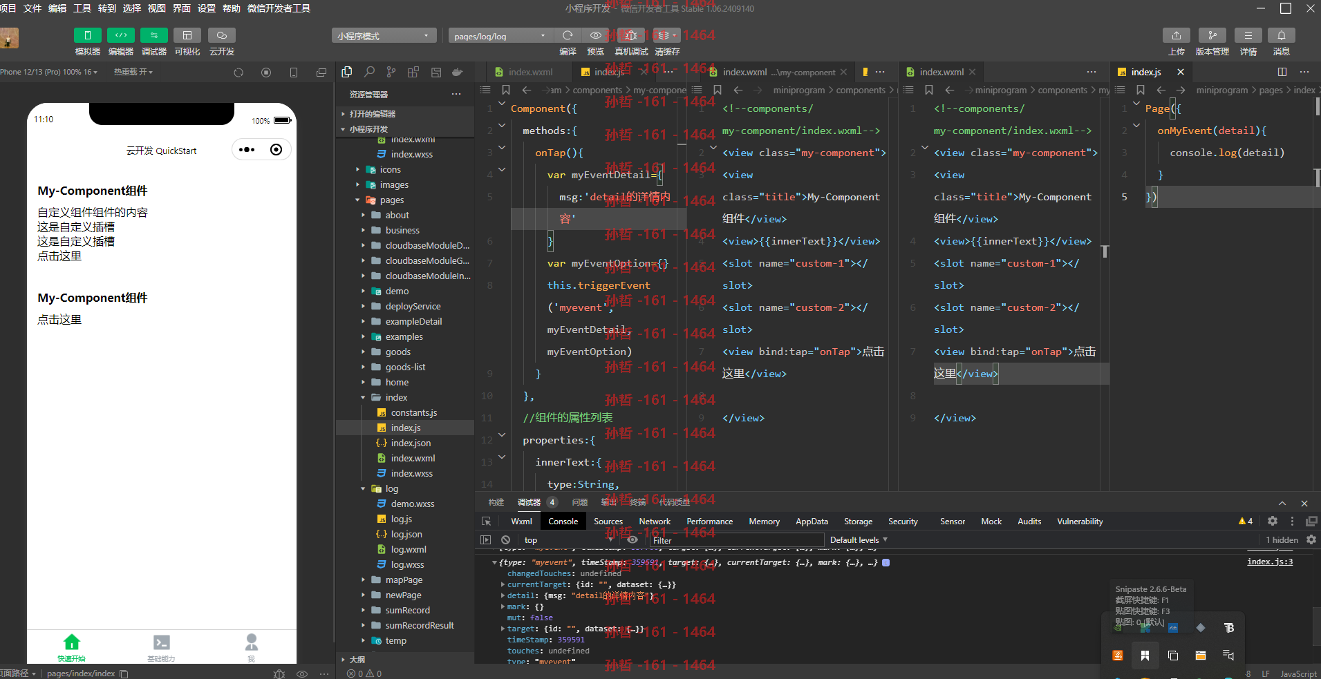Click the simulator refresh icon
This screenshot has height=679, width=1321.
point(238,73)
